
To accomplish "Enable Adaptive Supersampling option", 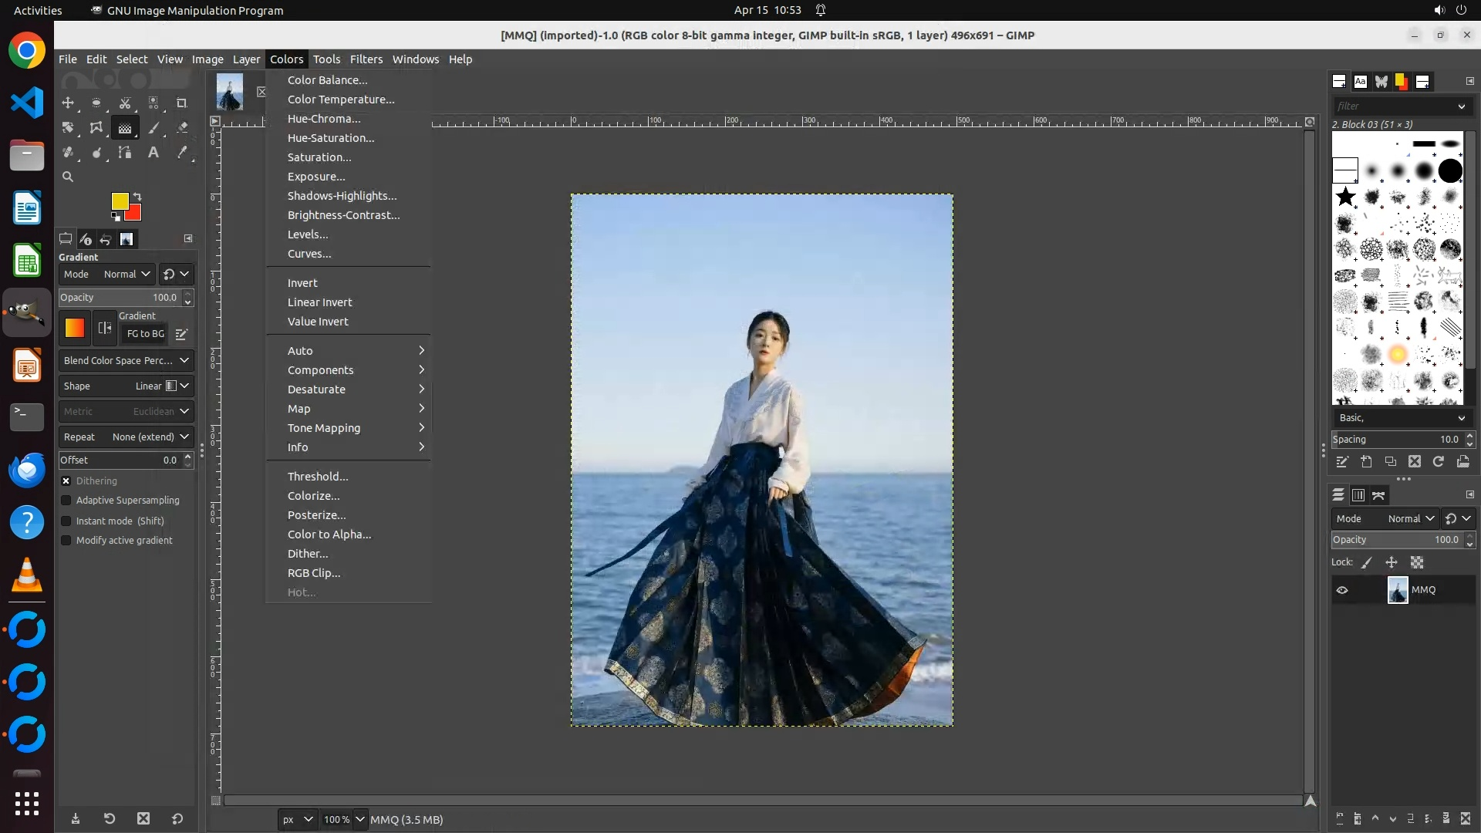I will [x=66, y=501].
